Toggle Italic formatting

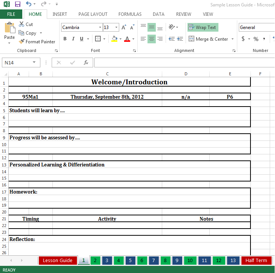73,39
